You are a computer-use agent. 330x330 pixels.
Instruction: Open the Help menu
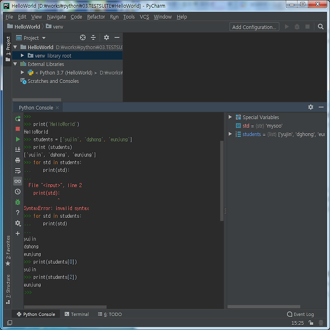tap(182, 17)
